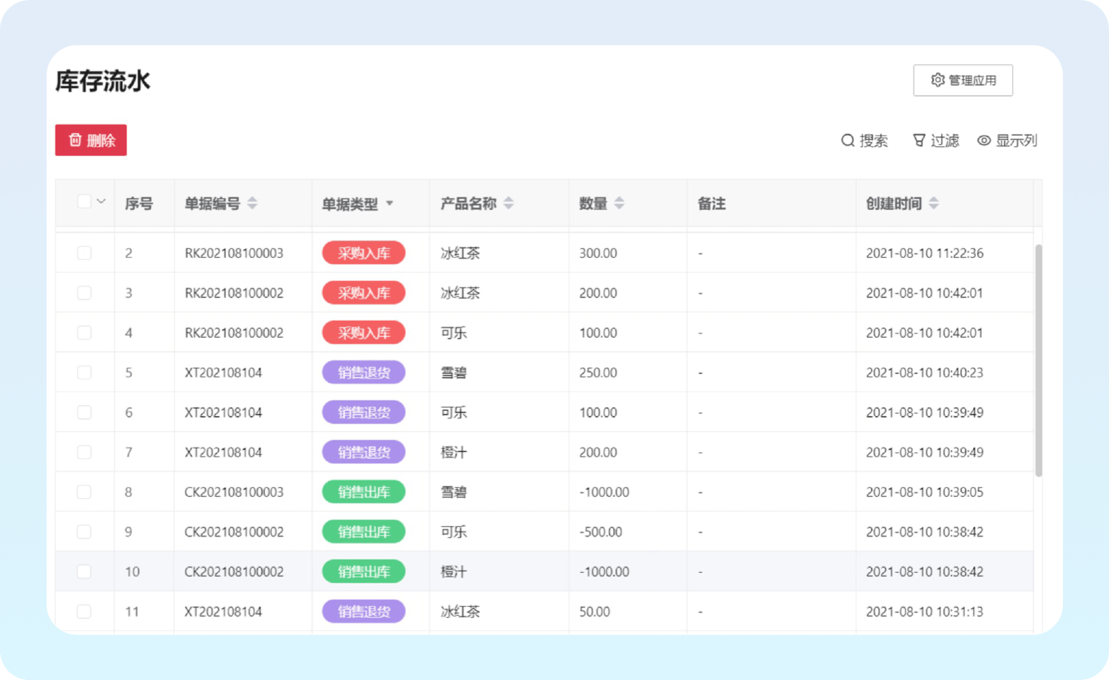
Task: Click the trash icon on 删除 button
Action: click(x=75, y=140)
